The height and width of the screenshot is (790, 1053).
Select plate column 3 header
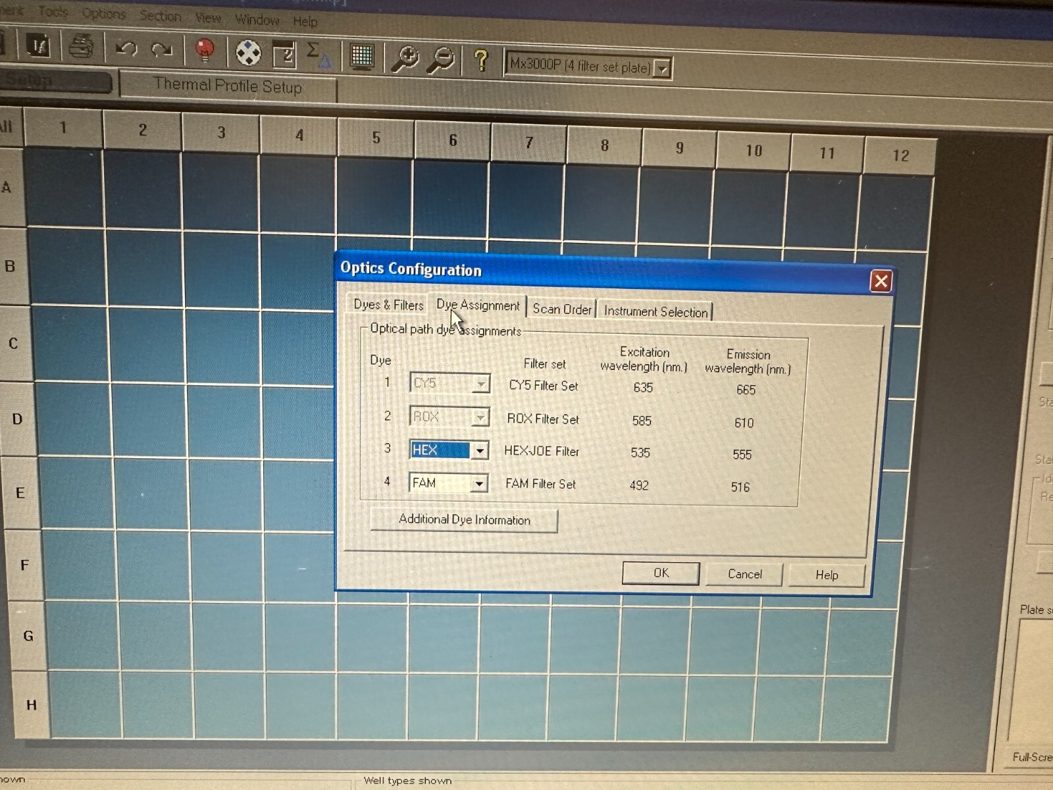pos(221,133)
